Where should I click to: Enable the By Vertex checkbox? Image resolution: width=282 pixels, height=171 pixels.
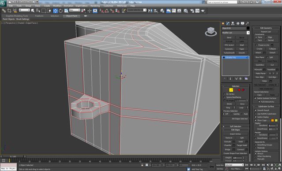click(x=225, y=94)
